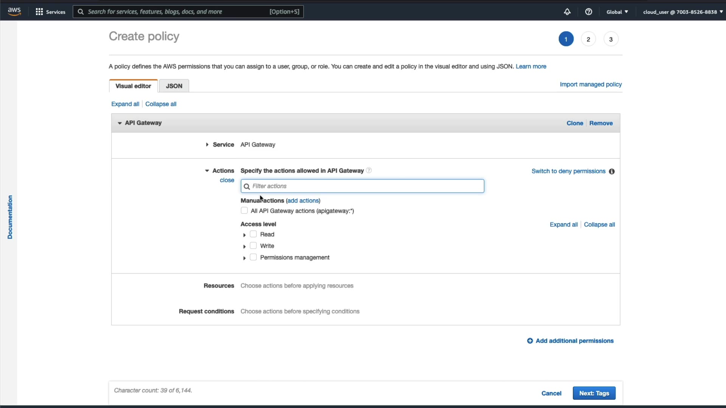Open the Services grid menu icon
Image resolution: width=726 pixels, height=408 pixels.
[x=39, y=12]
